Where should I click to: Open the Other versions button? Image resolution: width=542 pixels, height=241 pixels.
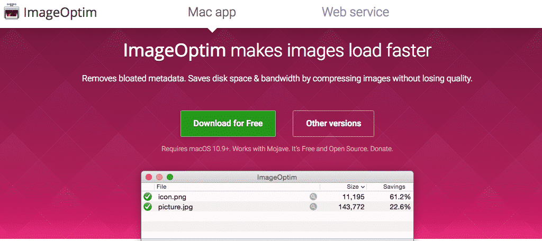tap(333, 124)
